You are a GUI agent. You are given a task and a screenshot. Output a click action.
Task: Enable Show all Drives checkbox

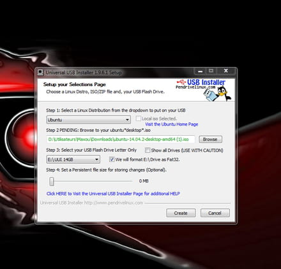pyautogui.click(x=148, y=150)
